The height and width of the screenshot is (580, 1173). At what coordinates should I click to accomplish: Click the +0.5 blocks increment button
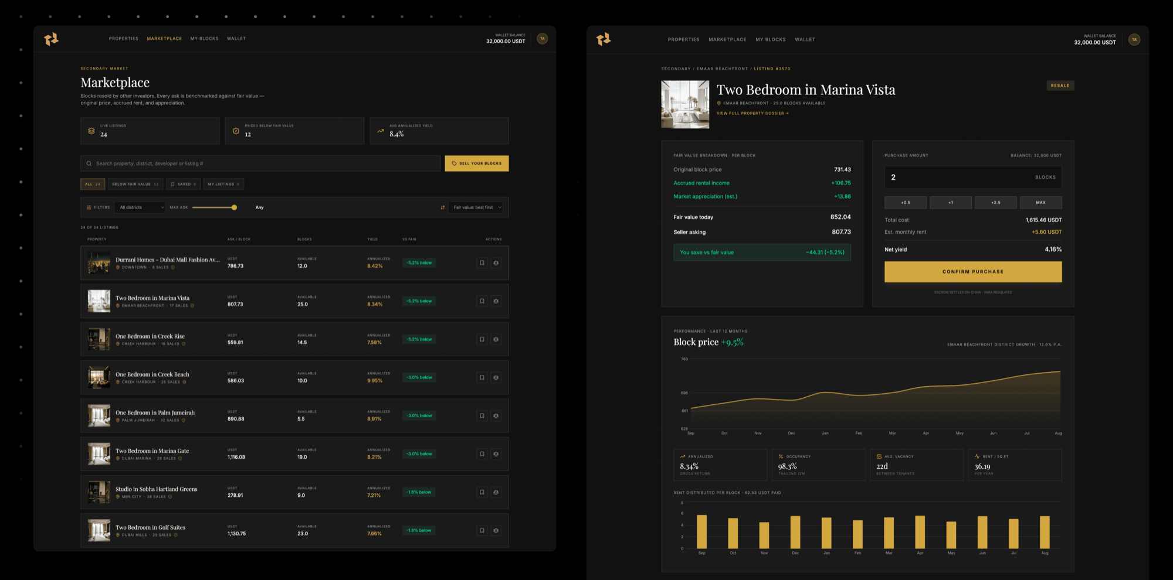(x=906, y=203)
